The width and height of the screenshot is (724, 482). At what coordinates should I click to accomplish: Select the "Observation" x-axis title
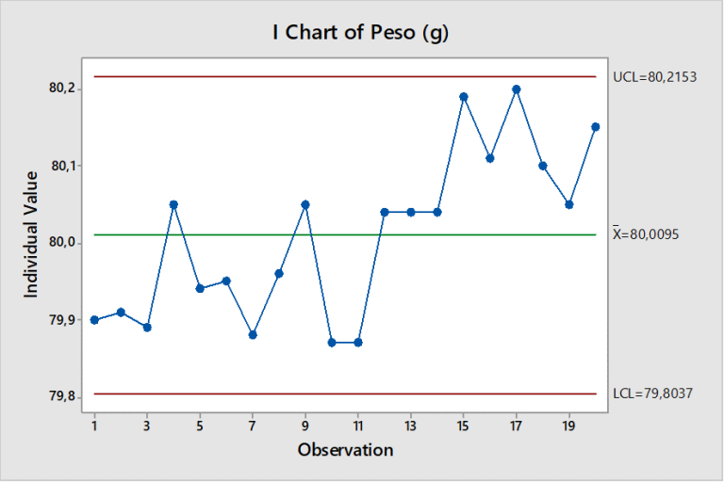pos(345,450)
